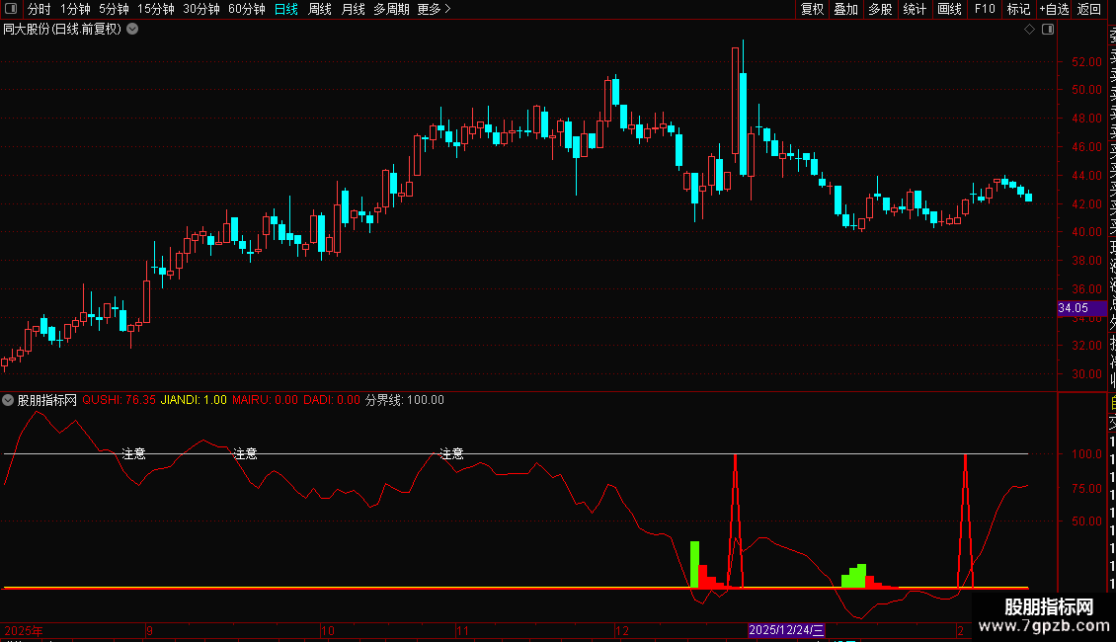Select the 30分钟 period tab
This screenshot has height=642, width=1116.
point(201,9)
